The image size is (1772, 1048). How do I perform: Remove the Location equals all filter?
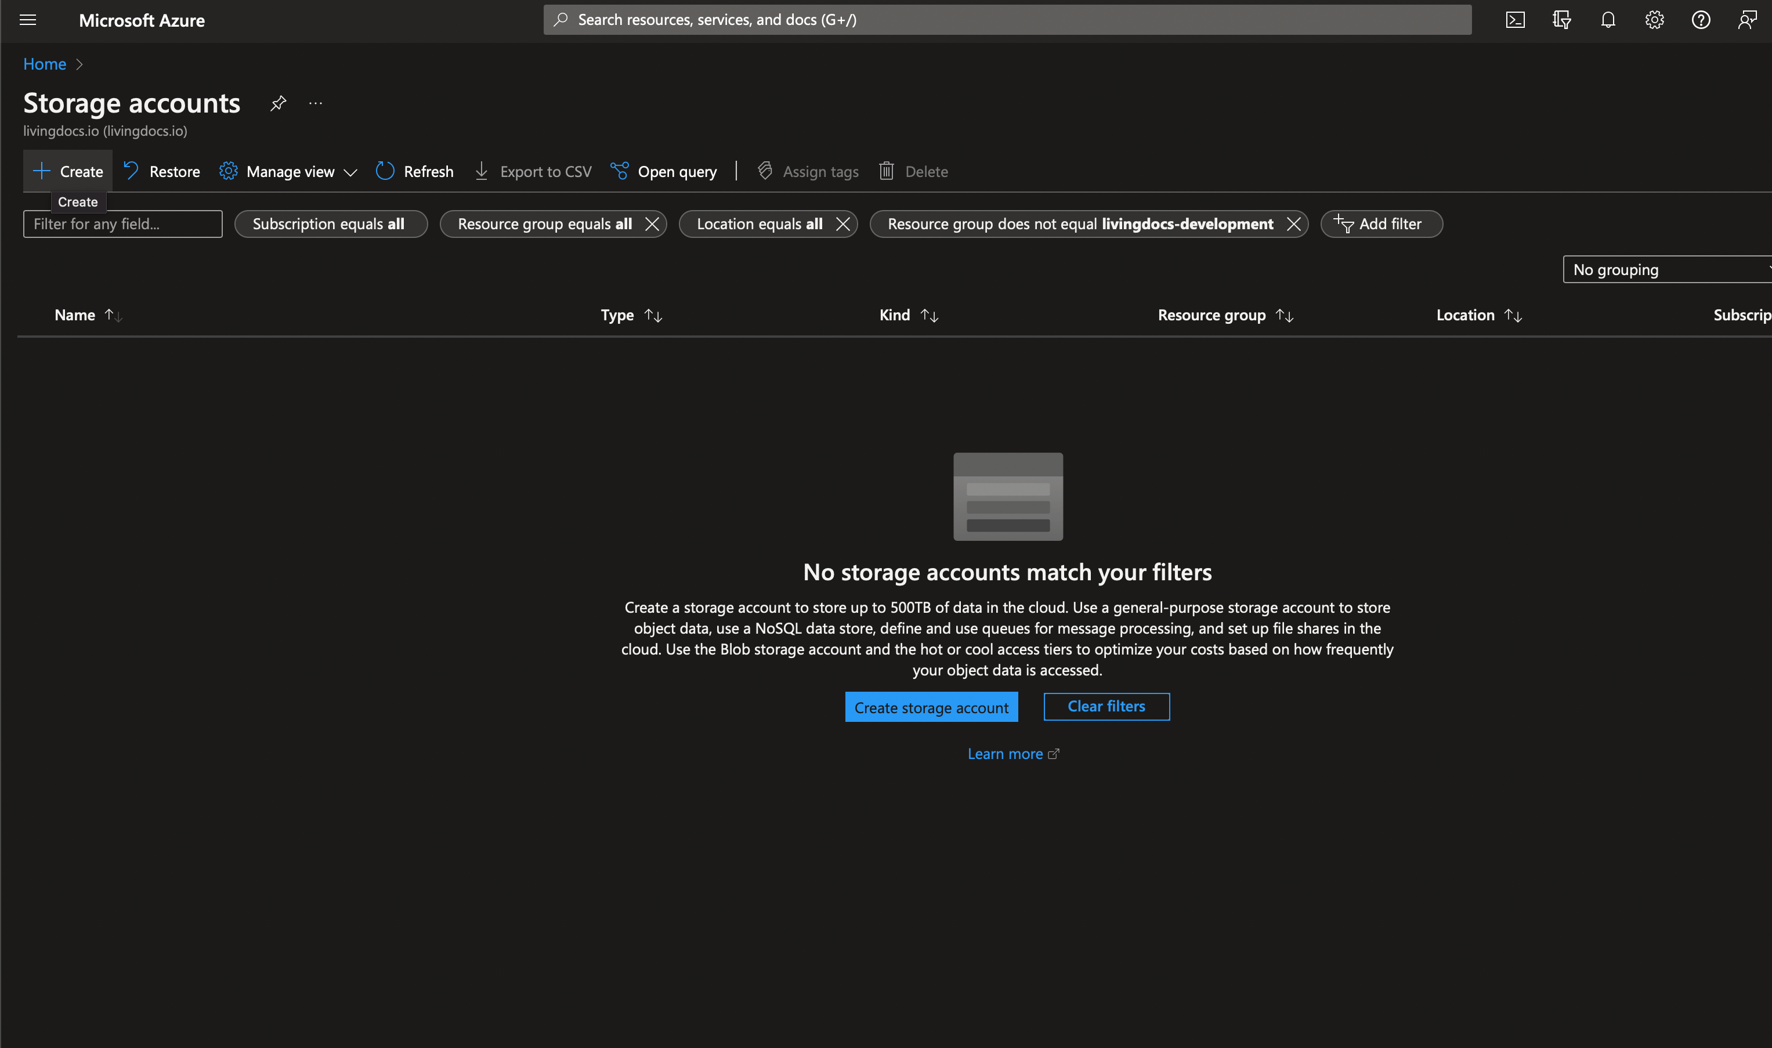coord(844,224)
